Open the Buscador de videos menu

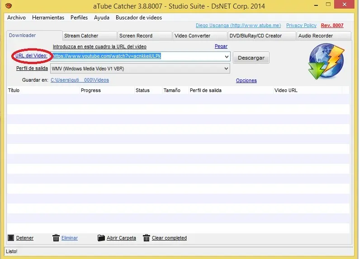(139, 18)
